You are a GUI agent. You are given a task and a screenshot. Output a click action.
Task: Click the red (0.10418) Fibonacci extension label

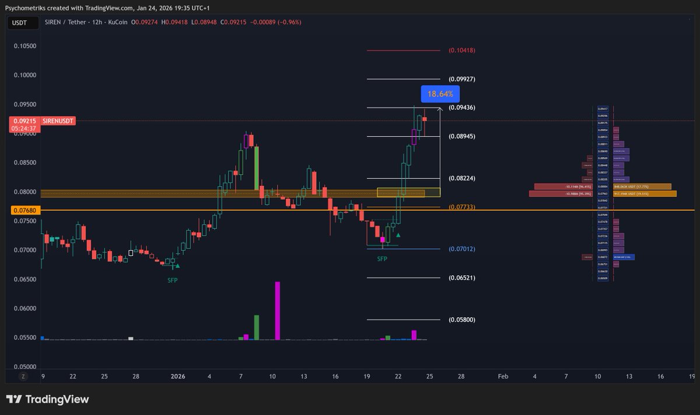click(463, 50)
